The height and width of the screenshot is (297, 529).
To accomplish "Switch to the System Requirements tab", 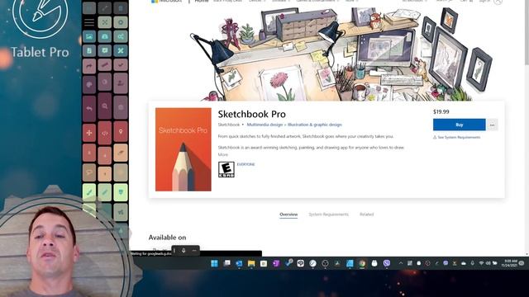I will click(x=329, y=214).
